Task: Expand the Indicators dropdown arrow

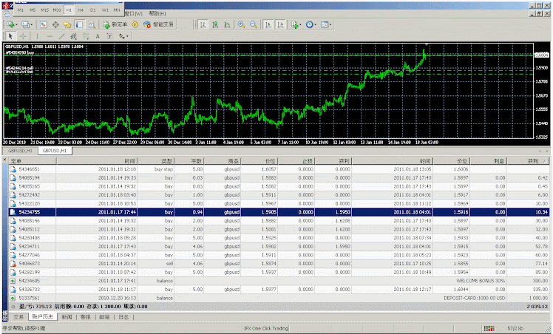Action: click(300, 24)
